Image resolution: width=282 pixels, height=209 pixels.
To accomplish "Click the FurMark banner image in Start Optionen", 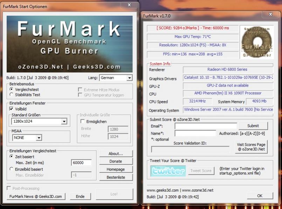I will (x=70, y=44).
